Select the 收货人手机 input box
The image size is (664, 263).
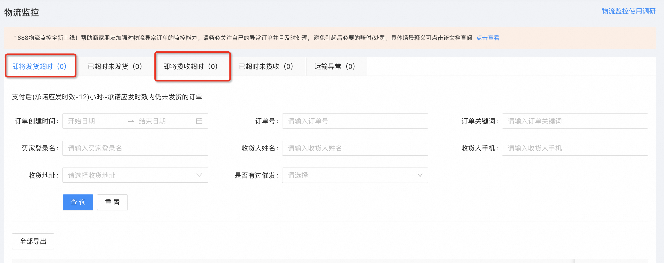coord(575,148)
